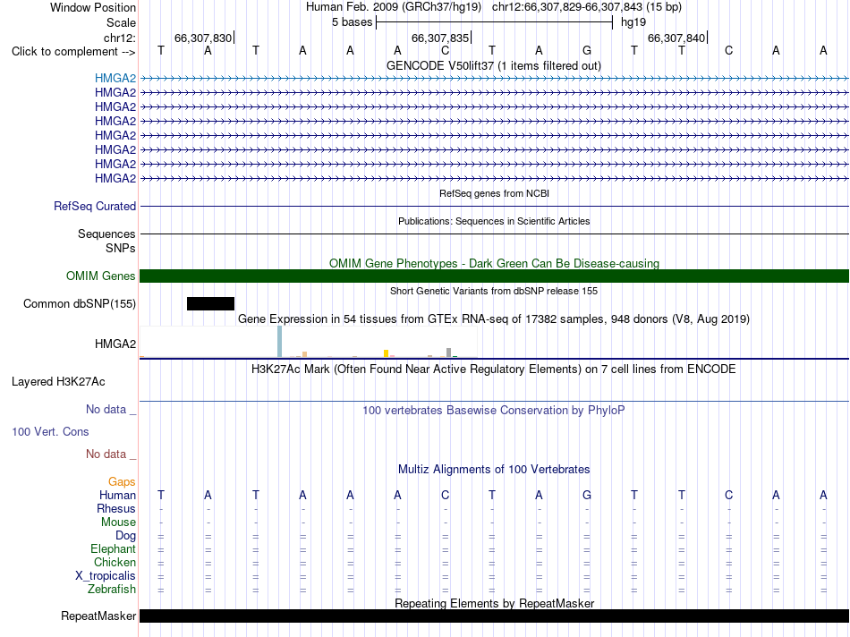The image size is (850, 637).
Task: Click the G base in the complement ruler row
Action: tap(587, 51)
